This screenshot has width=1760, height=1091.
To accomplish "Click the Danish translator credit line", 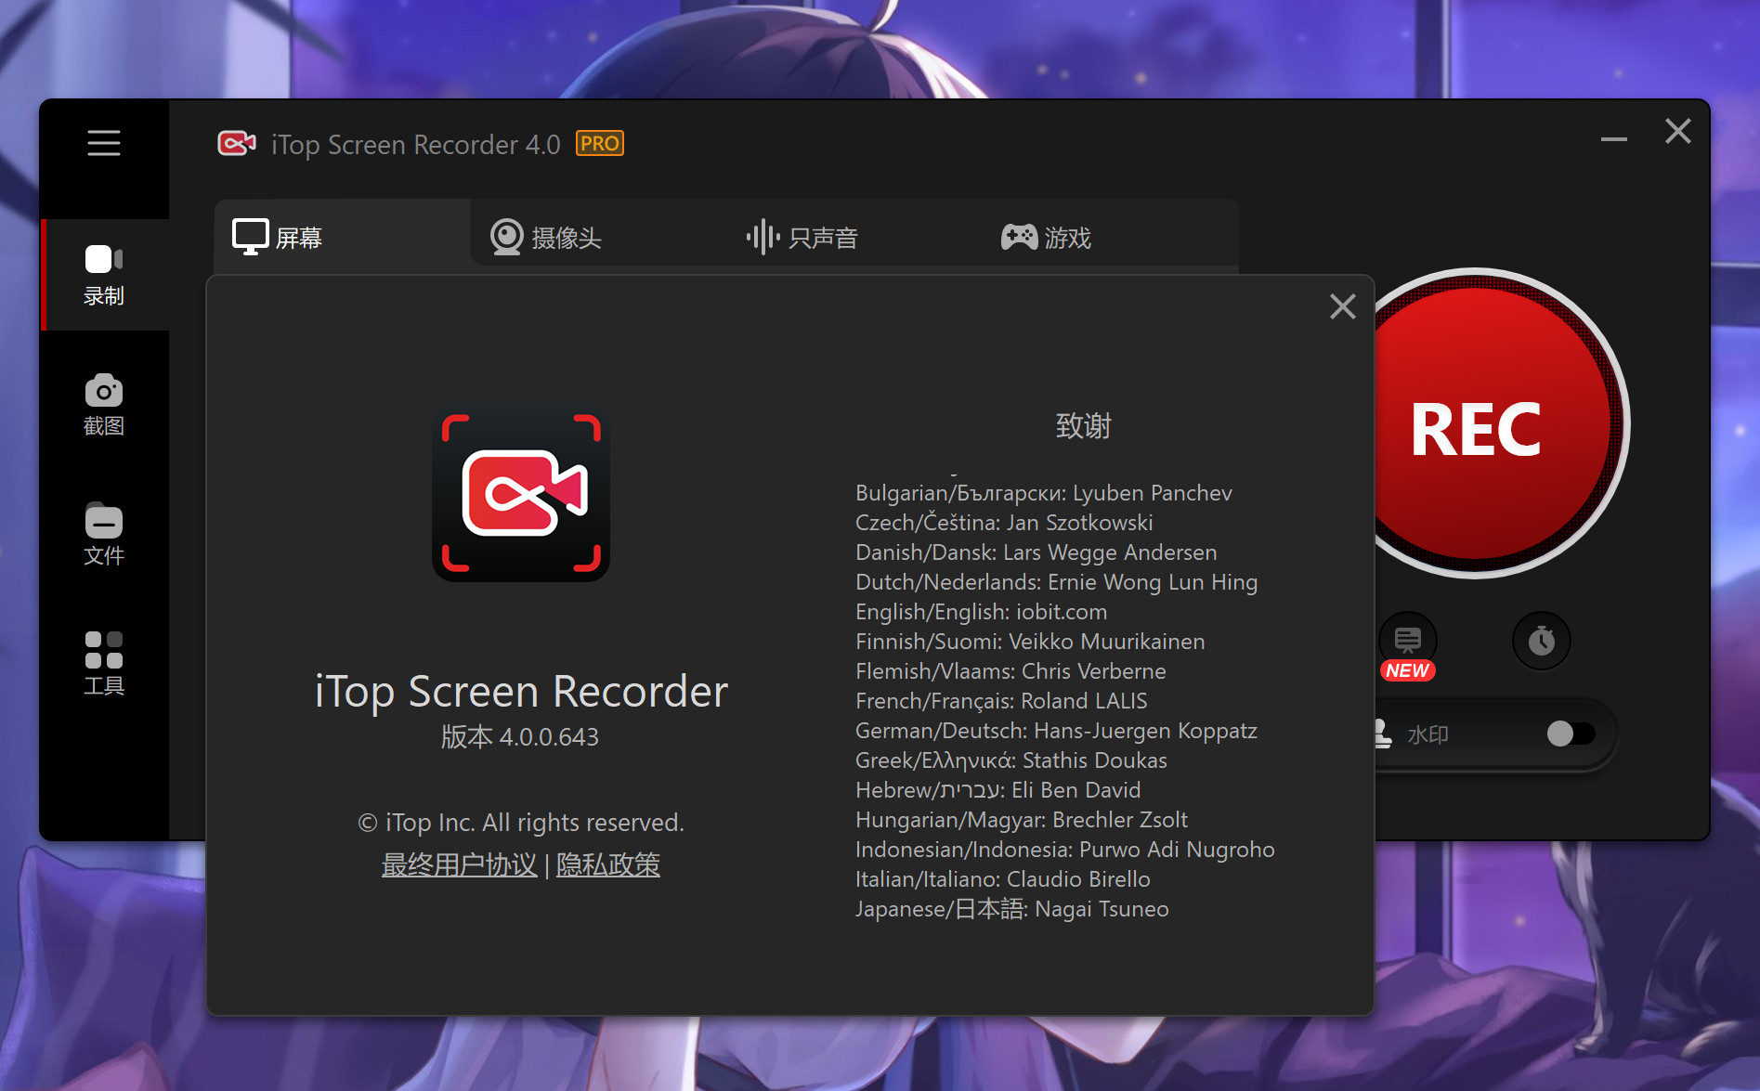I will tap(1036, 552).
